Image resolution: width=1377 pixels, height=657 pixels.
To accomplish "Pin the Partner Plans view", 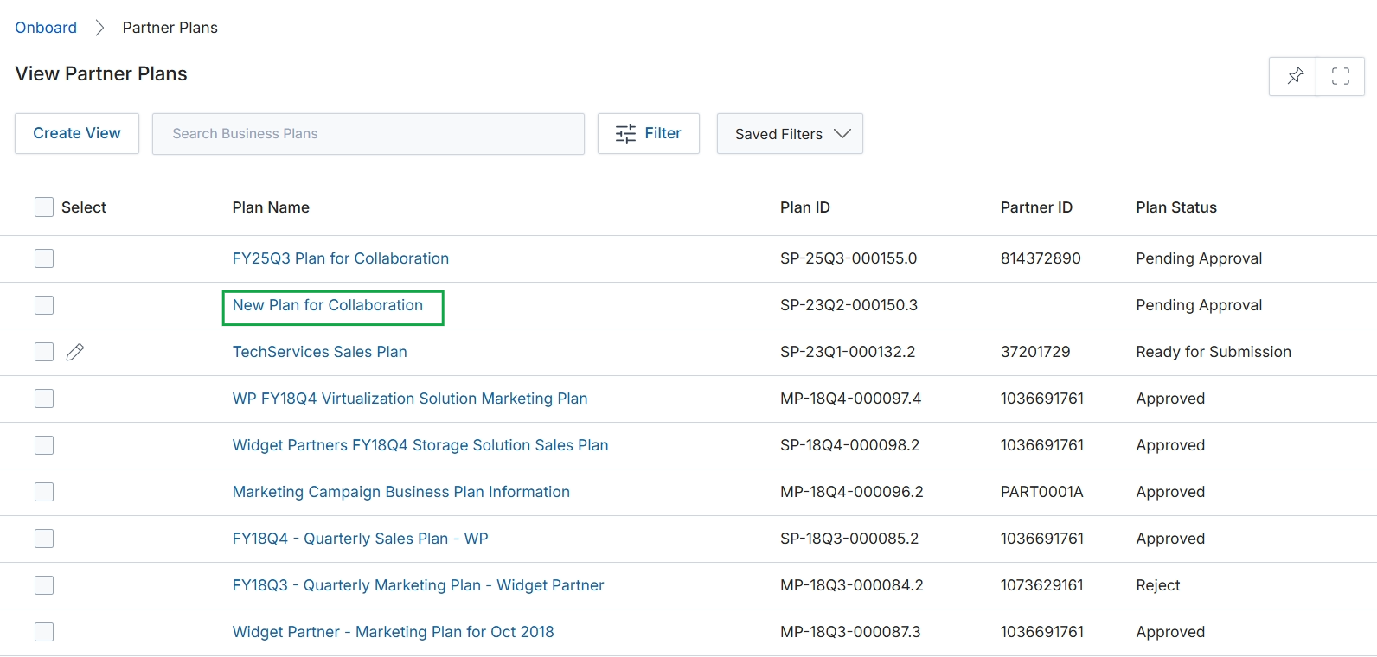I will (x=1294, y=76).
